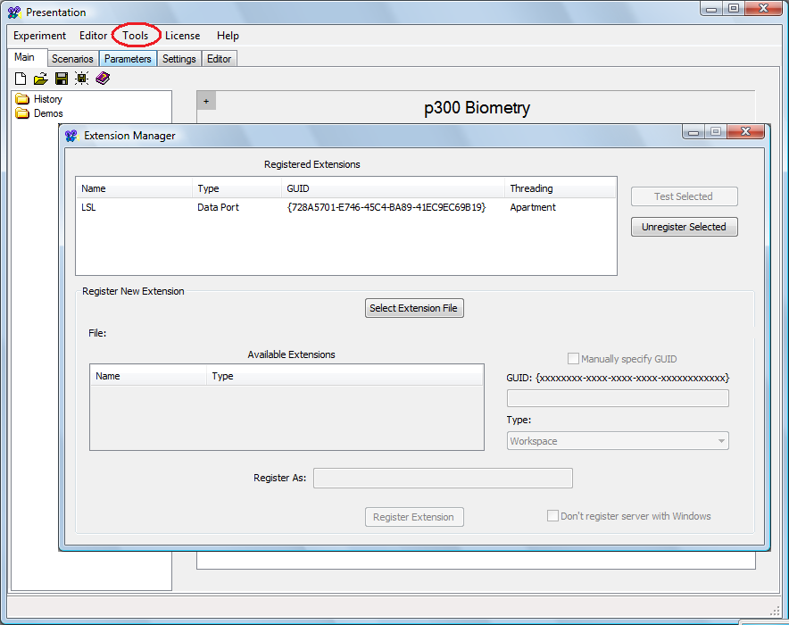Image resolution: width=789 pixels, height=625 pixels.
Task: Click the New experiment icon
Action: point(21,79)
